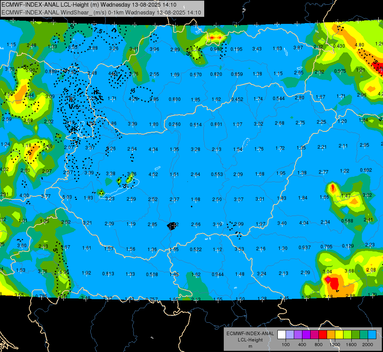Image resolution: width=383 pixels, height=352 pixels.
Task: Click the wind shear value '4.00'
Action: (x=24, y=196)
